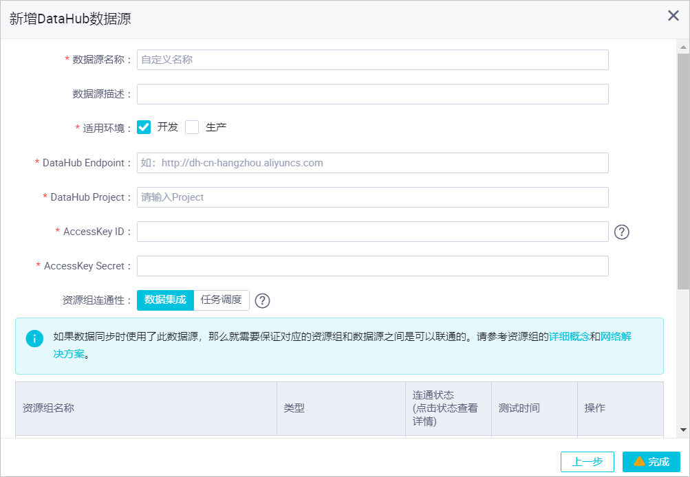Go back with the 上一步 button

click(x=587, y=462)
